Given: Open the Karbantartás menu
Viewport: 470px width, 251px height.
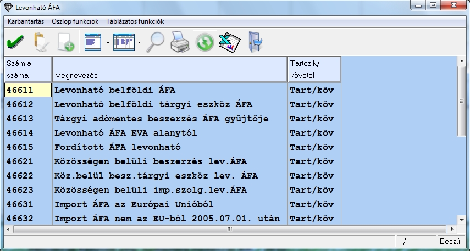Looking at the screenshot, I should pos(26,21).
